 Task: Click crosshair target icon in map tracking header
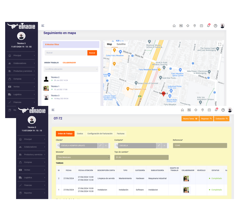pyautogui.click(x=188, y=26)
